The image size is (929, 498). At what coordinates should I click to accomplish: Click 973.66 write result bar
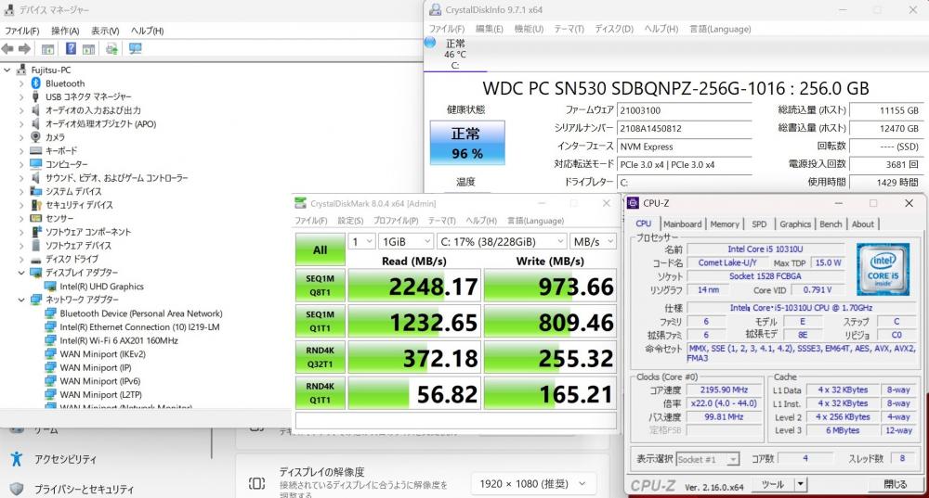[x=550, y=286]
